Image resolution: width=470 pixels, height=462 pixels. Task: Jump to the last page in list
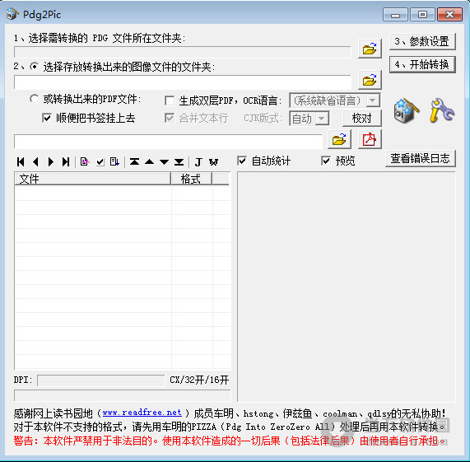[66, 162]
